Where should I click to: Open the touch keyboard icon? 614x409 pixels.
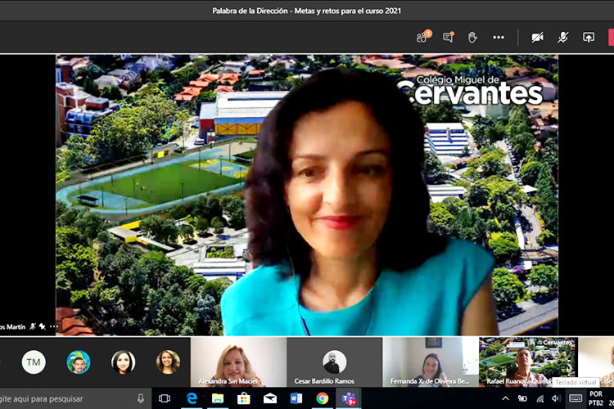[576, 398]
